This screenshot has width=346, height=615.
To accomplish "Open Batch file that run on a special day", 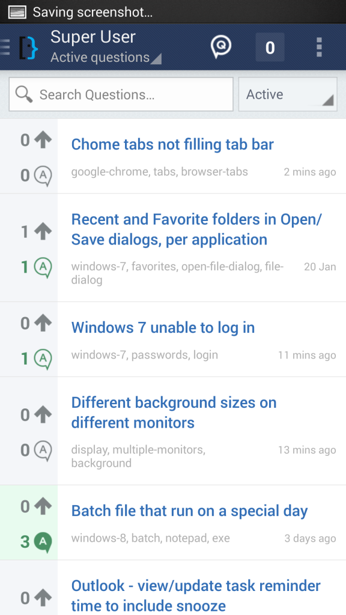I will tap(189, 510).
